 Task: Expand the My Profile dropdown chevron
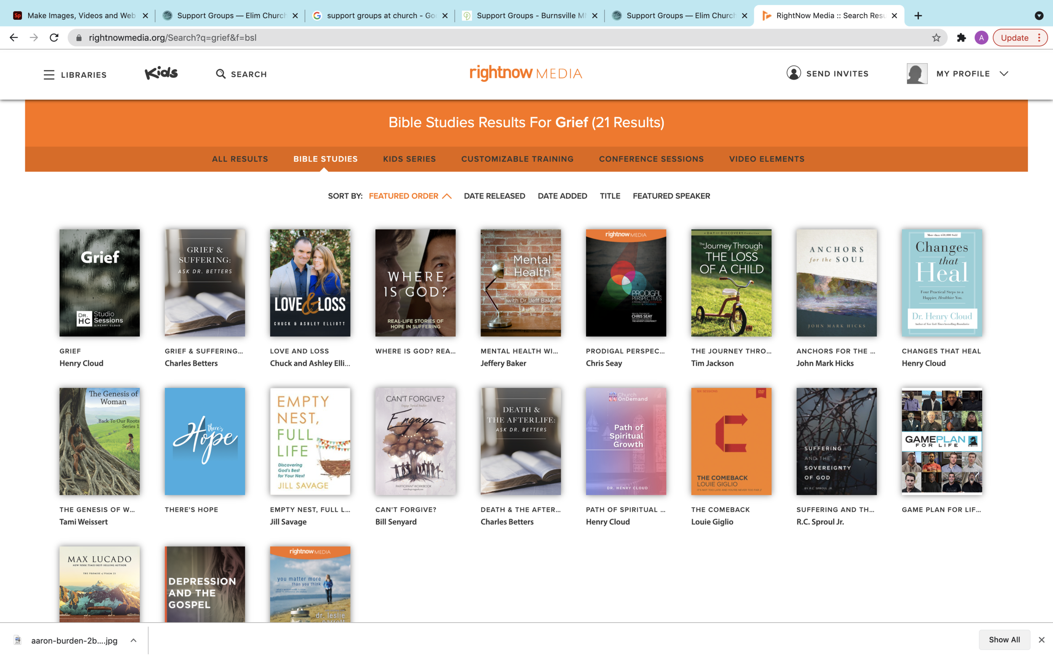[1004, 74]
